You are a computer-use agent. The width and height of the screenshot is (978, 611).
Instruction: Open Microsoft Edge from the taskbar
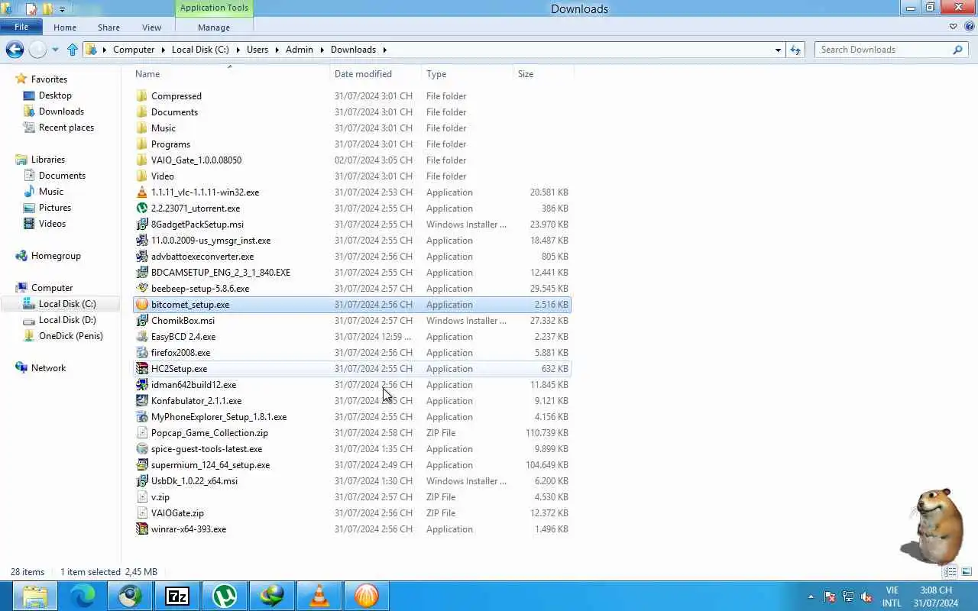(x=82, y=596)
